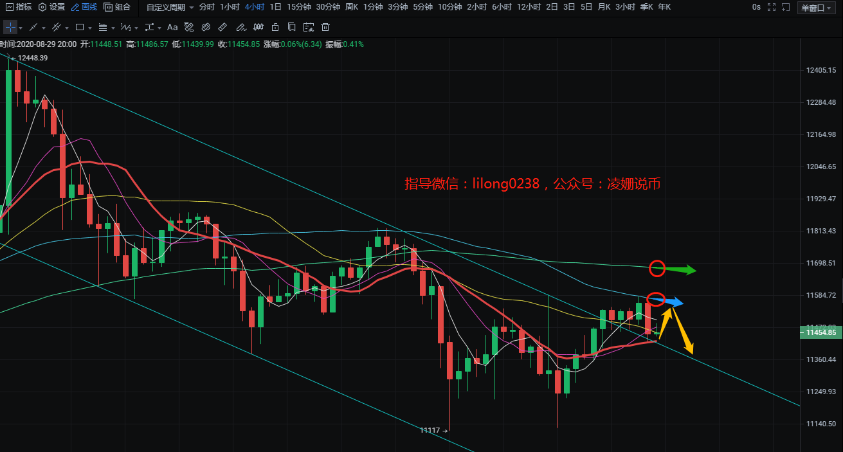Open 设置 settings
This screenshot has height=452, width=843.
[52, 7]
